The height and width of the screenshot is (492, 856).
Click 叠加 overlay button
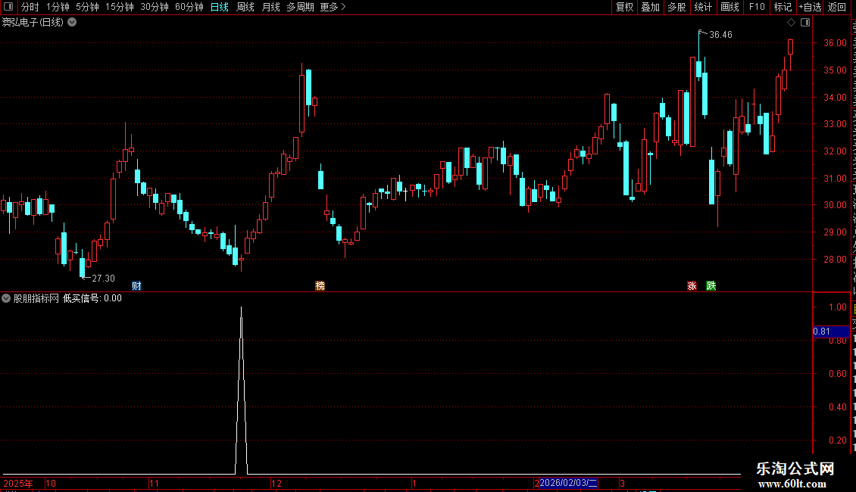point(650,7)
